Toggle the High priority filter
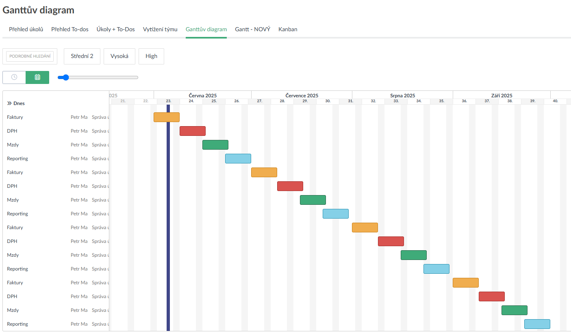This screenshot has width=571, height=335. [151, 56]
